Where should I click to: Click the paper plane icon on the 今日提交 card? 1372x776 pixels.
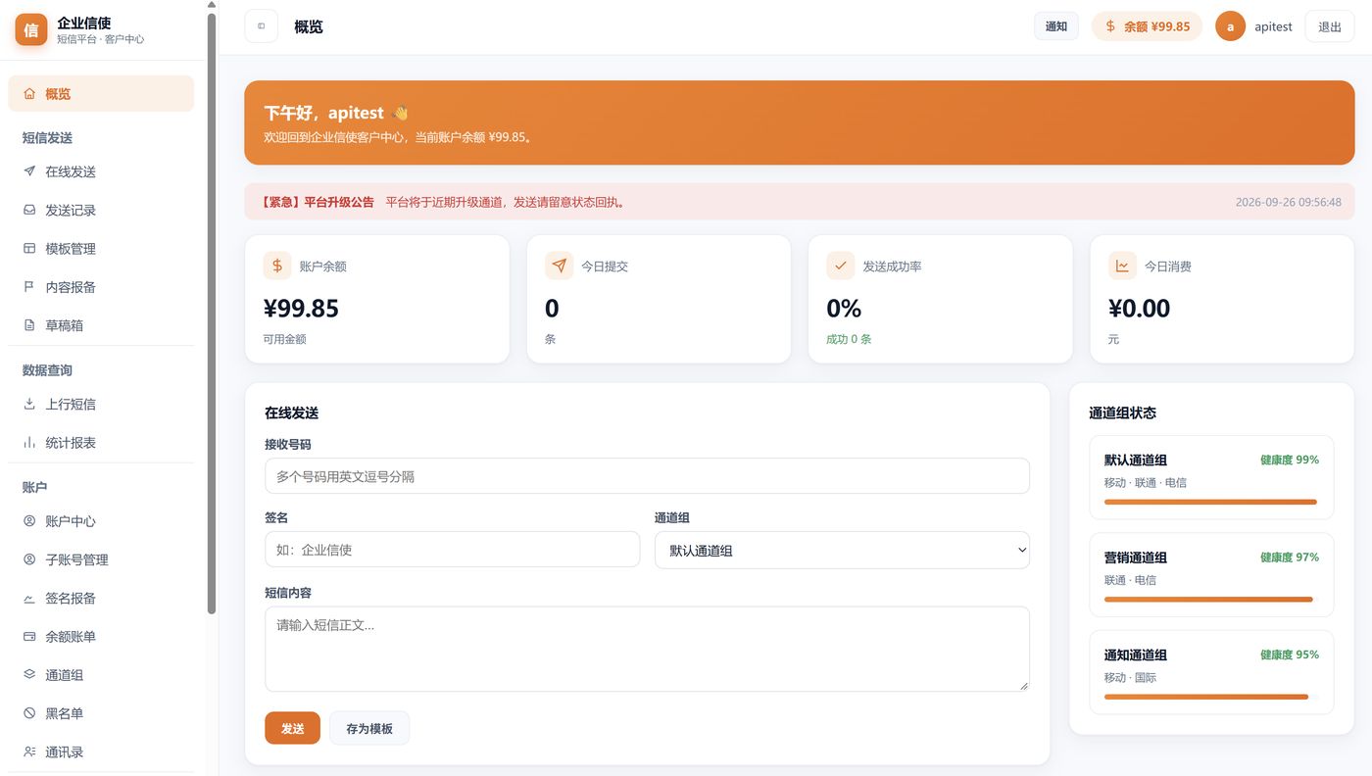[x=559, y=266]
